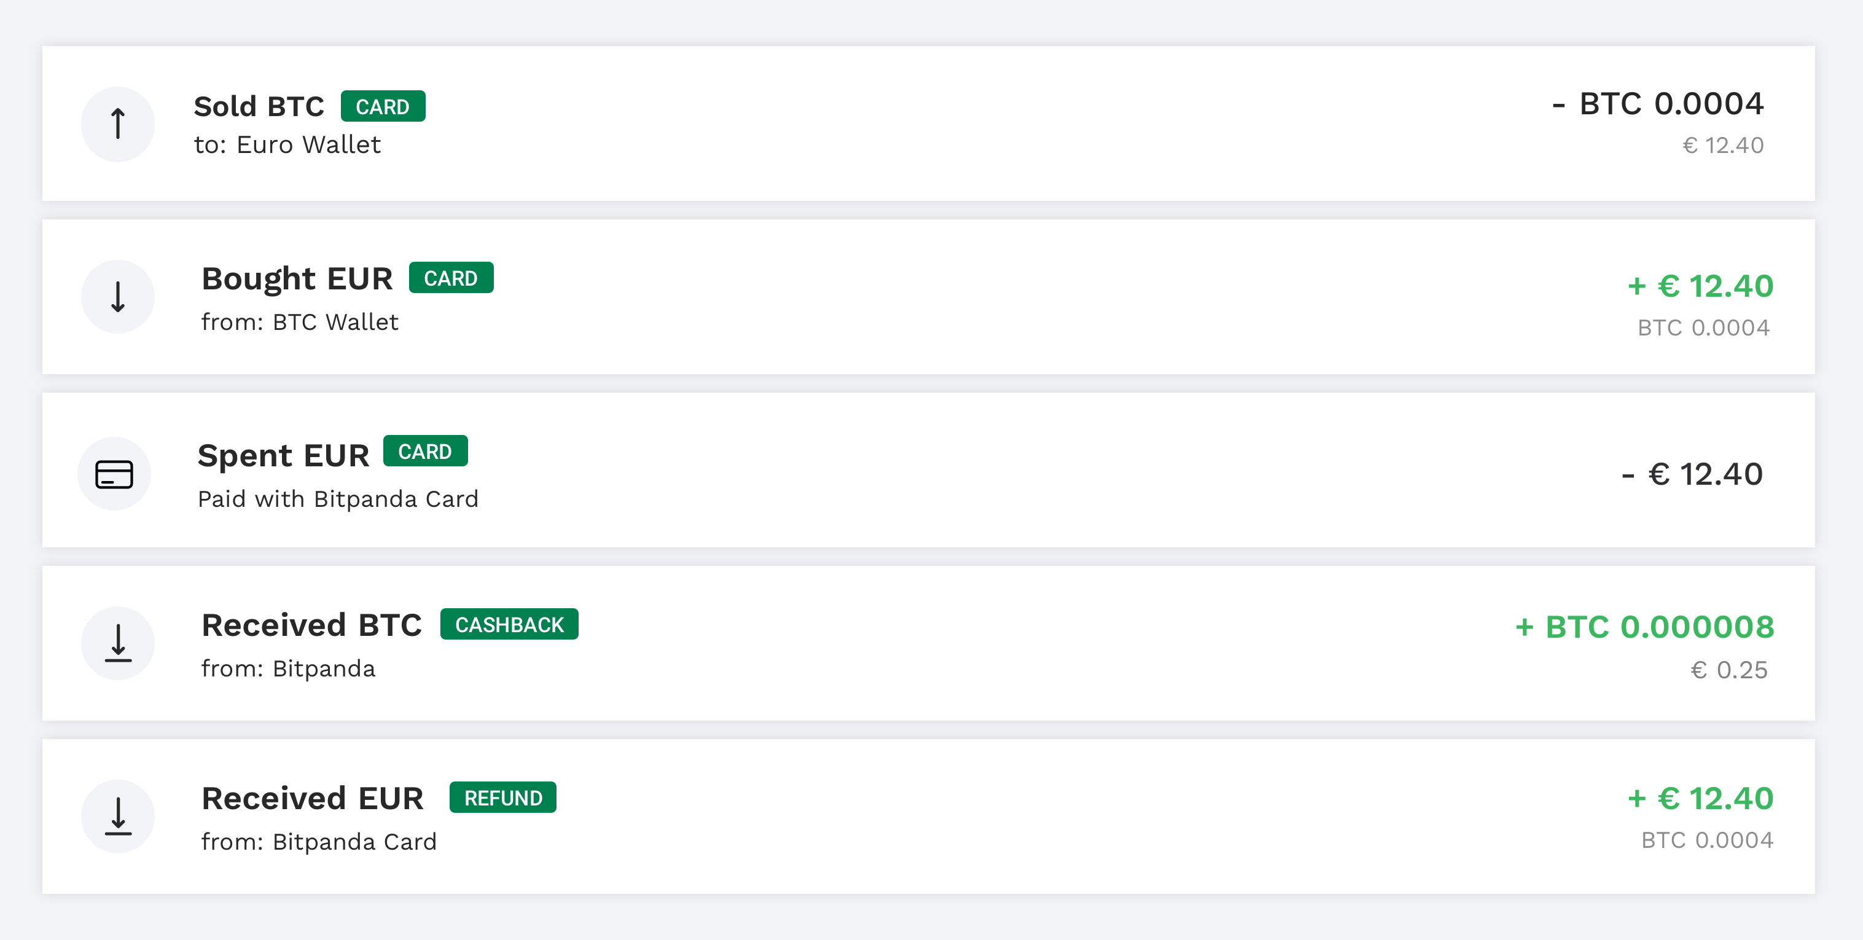Click the CARD badge next to Bought EUR
1863x940 pixels.
tap(451, 277)
